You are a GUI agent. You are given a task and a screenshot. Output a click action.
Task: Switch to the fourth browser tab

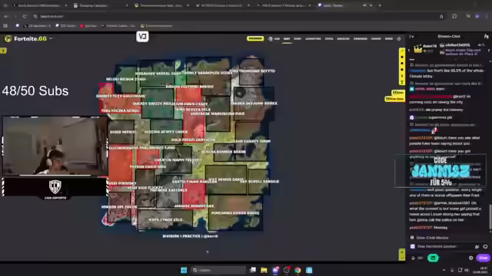click(x=223, y=5)
